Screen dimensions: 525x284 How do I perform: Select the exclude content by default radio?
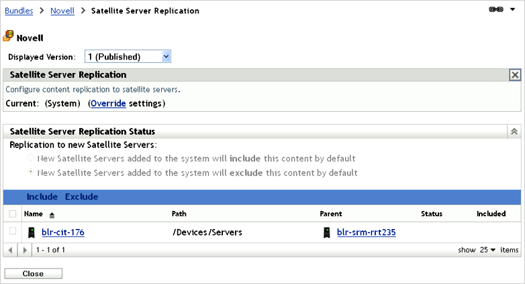pyautogui.click(x=31, y=173)
